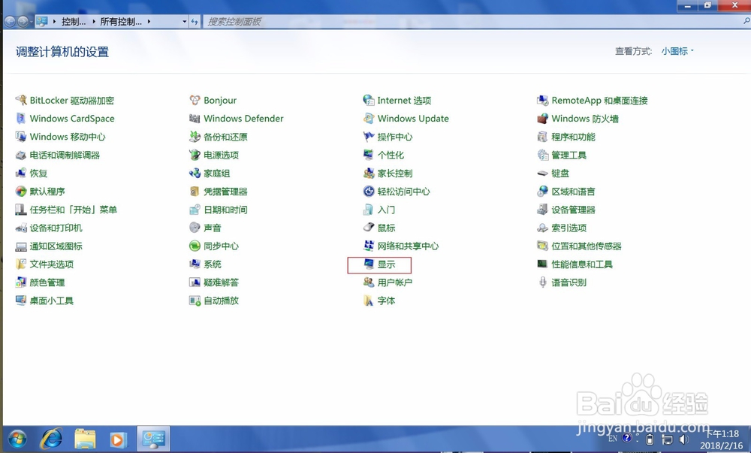The image size is (751, 453).
Task: Expand the address bar history dropdown arrow
Action: tap(185, 22)
